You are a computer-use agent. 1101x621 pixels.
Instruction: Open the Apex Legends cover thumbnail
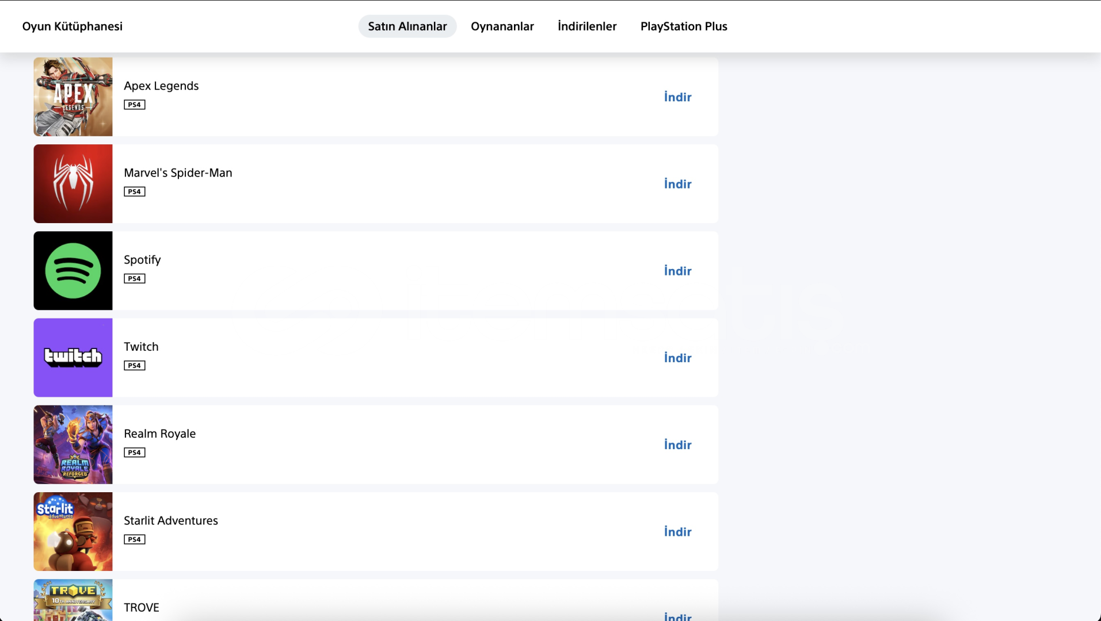[73, 97]
